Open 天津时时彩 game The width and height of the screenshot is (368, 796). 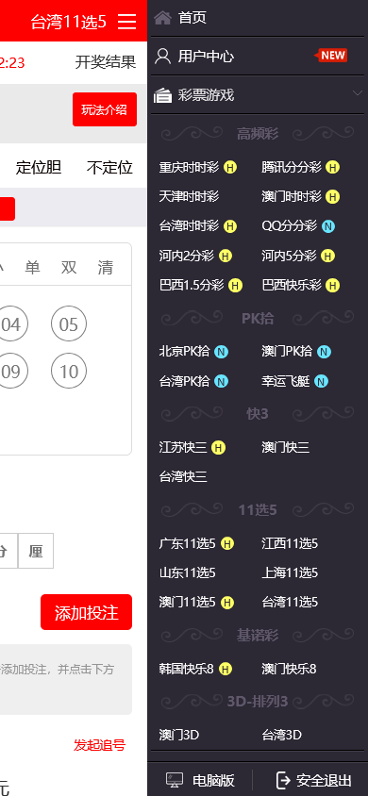pyautogui.click(x=189, y=196)
